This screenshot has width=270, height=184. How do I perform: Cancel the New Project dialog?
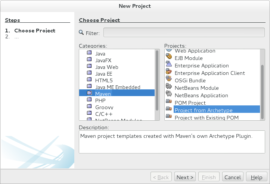pyautogui.click(x=232, y=177)
